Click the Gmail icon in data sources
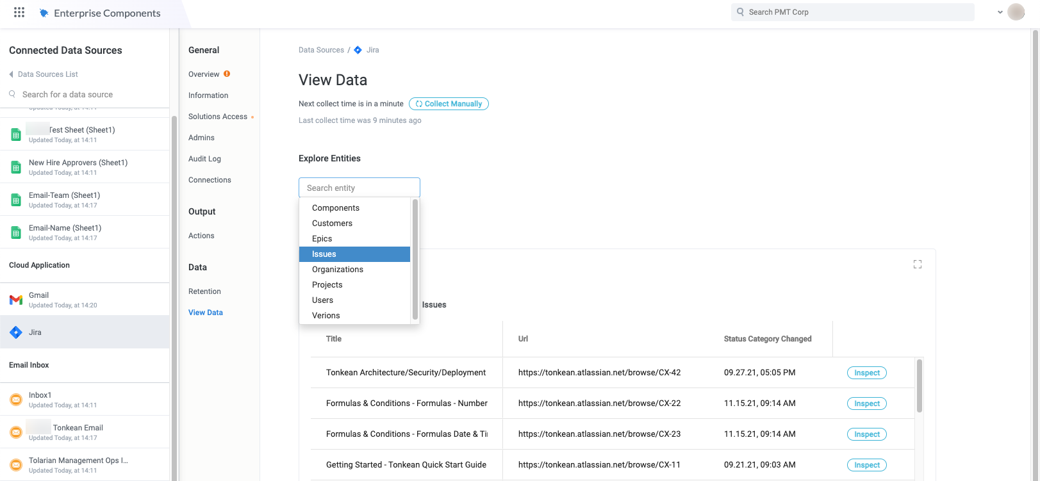Image resolution: width=1040 pixels, height=481 pixels. pos(16,300)
